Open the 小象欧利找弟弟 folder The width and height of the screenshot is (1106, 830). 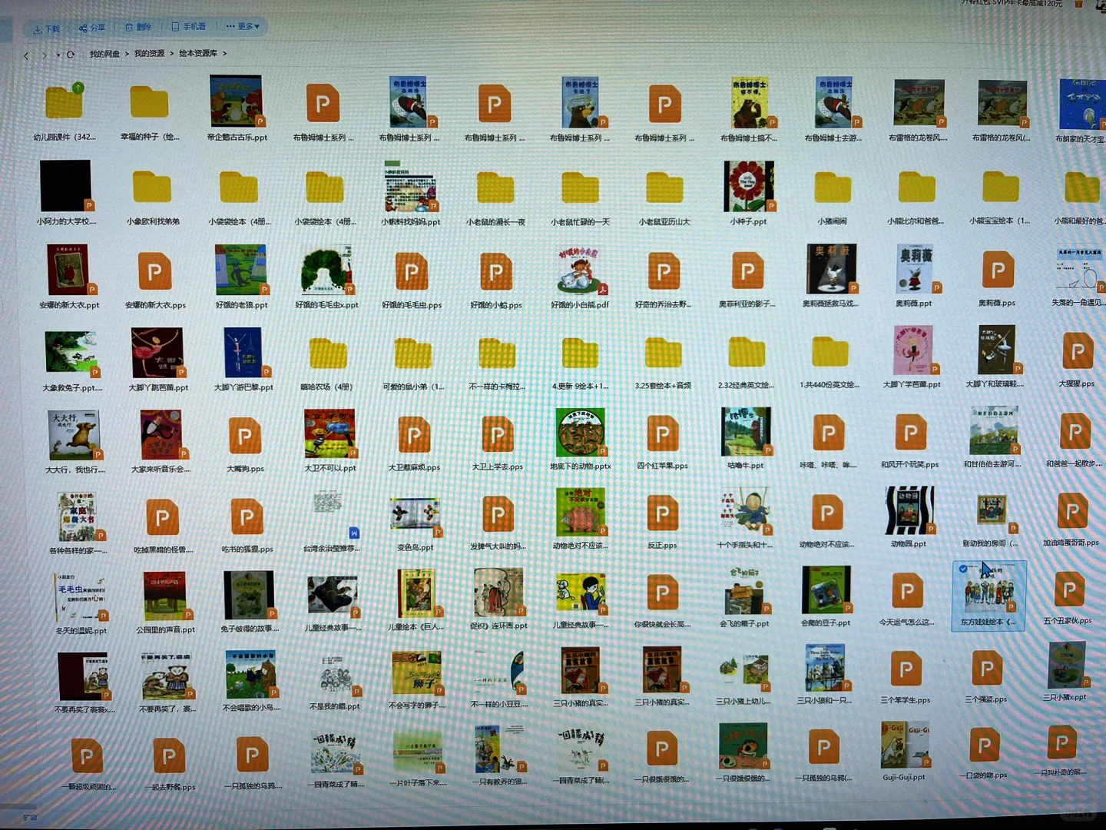pos(152,187)
